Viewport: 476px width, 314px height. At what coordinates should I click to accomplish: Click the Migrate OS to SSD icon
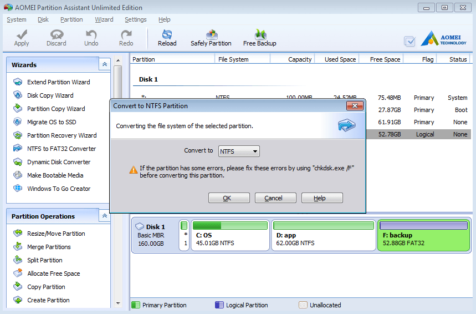pos(18,122)
